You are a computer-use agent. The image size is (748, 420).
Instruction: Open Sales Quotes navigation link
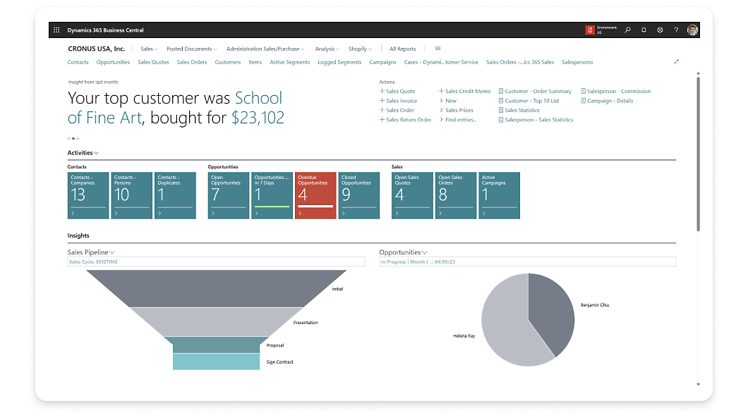153,62
